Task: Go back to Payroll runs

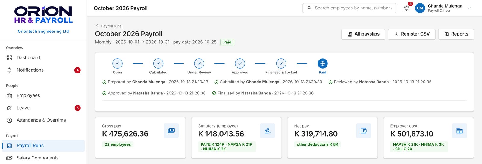Action: 109,26
